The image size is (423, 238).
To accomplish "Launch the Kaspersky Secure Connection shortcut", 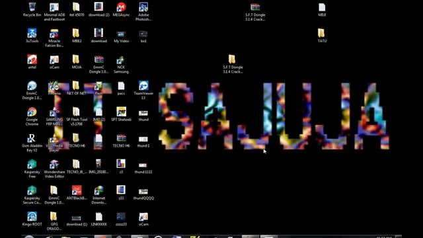I will click(x=32, y=190).
